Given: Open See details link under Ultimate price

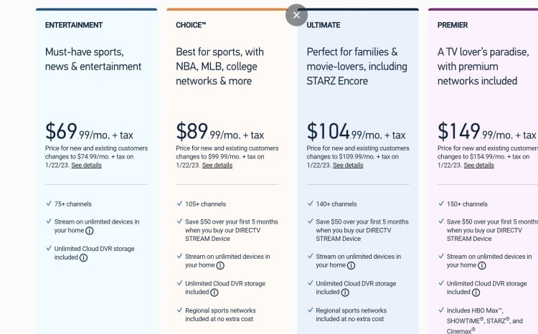Looking at the screenshot, I should (x=348, y=166).
